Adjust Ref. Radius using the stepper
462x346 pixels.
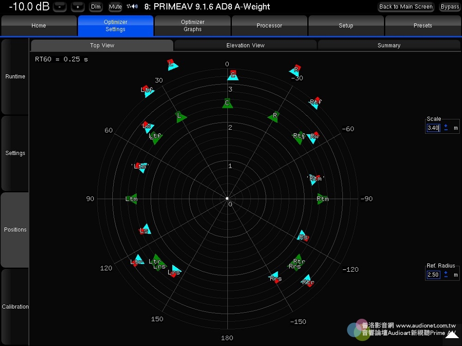446,274
